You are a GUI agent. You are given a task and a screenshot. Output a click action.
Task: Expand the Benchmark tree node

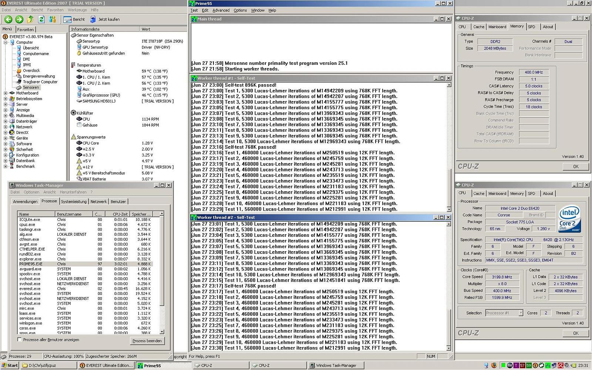6,166
